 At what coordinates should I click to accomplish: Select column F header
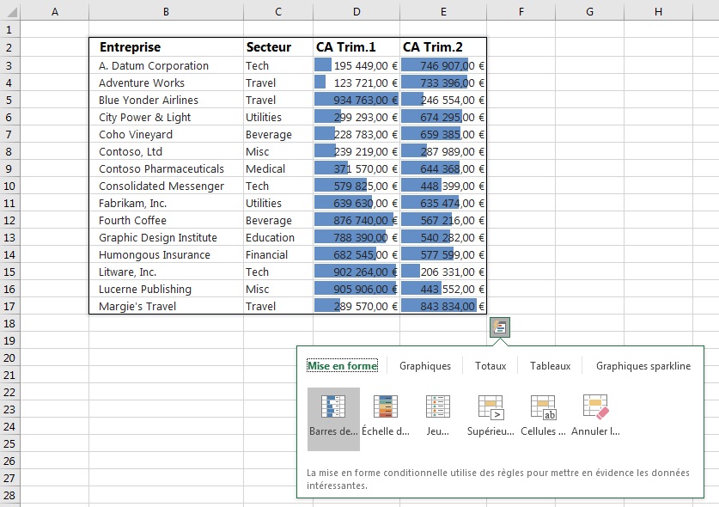click(521, 11)
